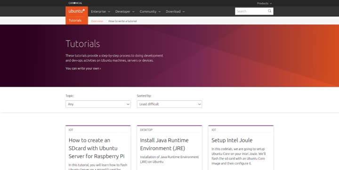Click the Tutorials page heading
The image size is (339, 170).
(x=82, y=44)
